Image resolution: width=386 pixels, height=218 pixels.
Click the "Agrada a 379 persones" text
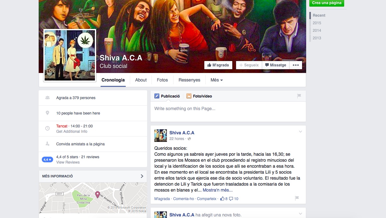click(76, 98)
